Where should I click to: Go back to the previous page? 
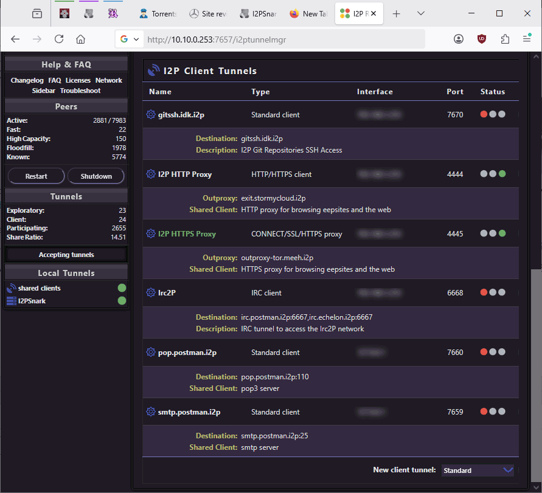click(15, 39)
